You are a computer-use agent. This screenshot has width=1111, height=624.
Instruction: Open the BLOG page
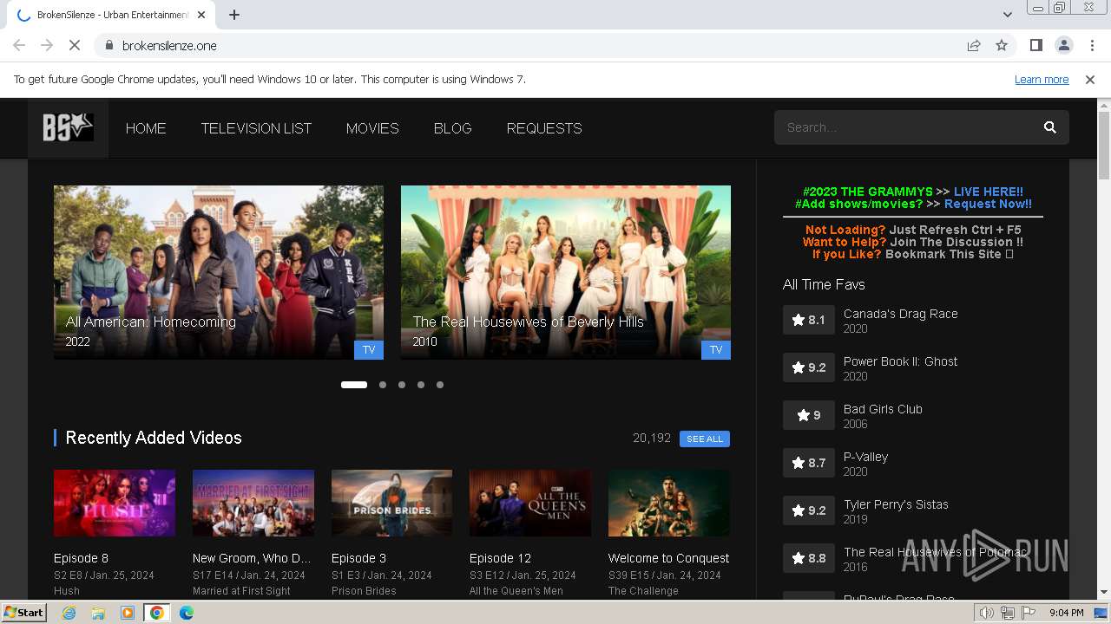pyautogui.click(x=453, y=128)
